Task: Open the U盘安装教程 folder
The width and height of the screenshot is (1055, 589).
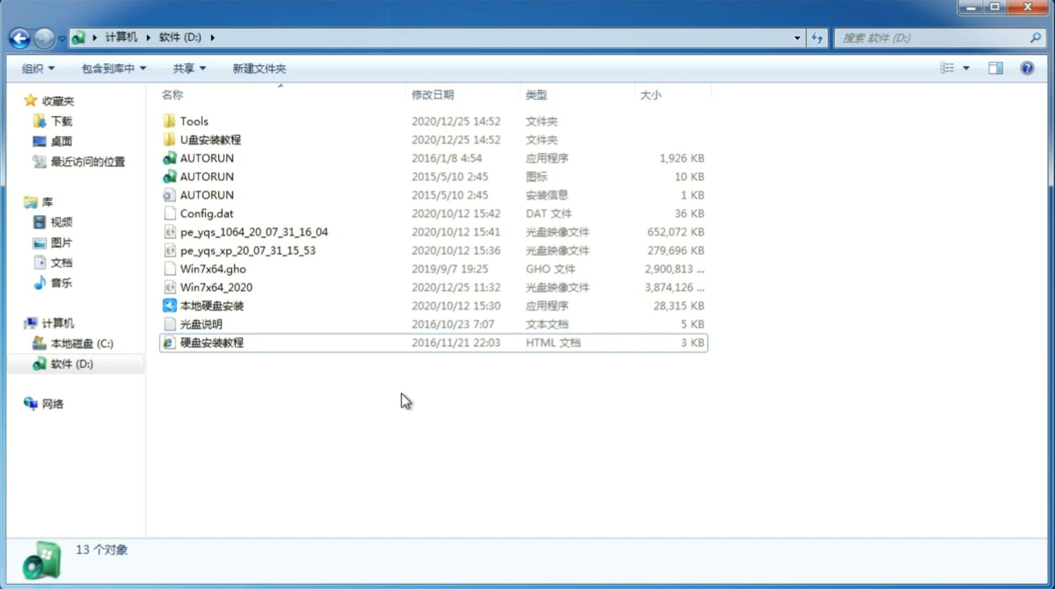Action: click(x=210, y=139)
